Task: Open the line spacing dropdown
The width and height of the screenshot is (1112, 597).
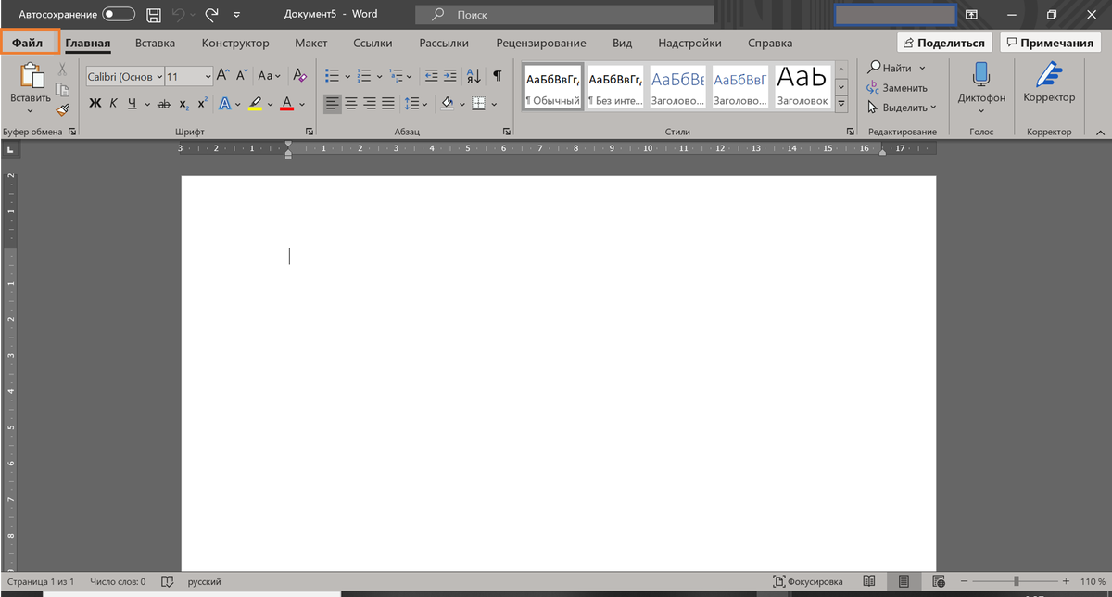Action: (x=414, y=104)
